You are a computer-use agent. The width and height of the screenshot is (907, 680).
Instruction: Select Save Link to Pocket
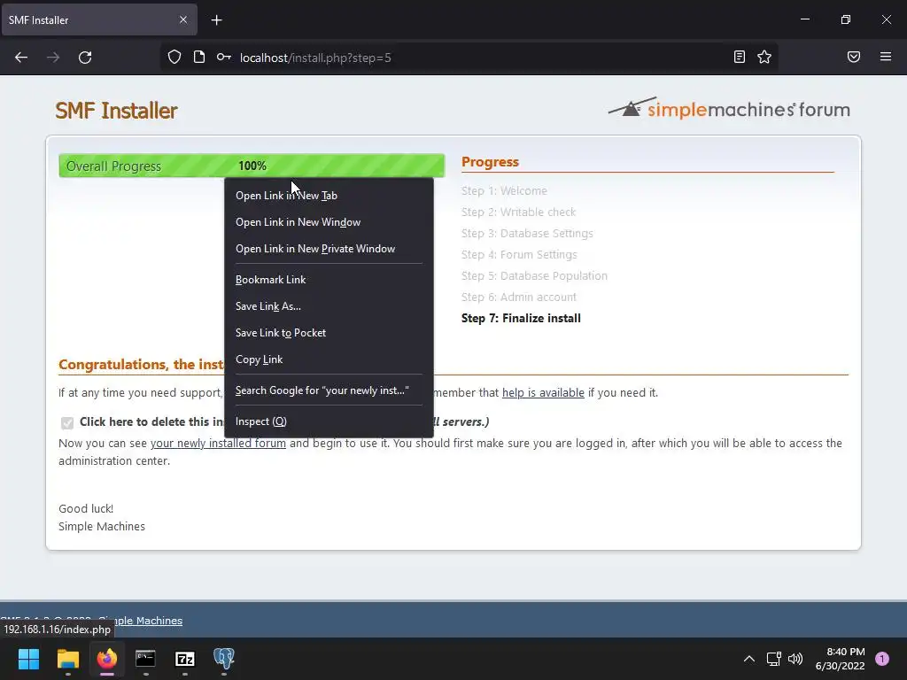[329, 333]
